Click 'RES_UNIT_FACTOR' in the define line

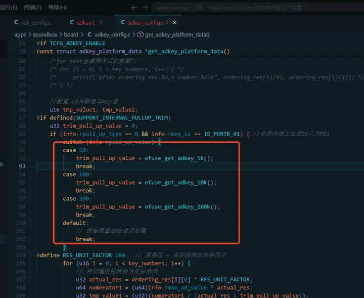click(87, 256)
